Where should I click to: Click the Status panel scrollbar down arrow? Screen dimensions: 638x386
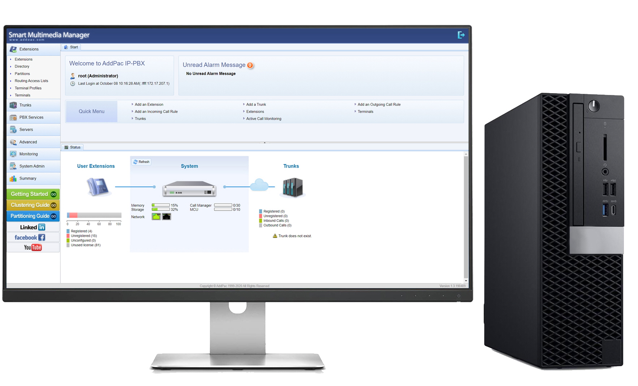pos(466,281)
